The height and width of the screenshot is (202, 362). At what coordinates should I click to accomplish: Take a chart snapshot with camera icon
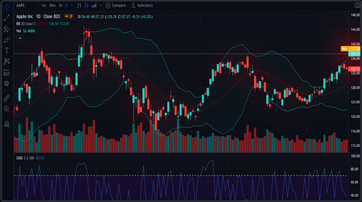tap(357, 5)
